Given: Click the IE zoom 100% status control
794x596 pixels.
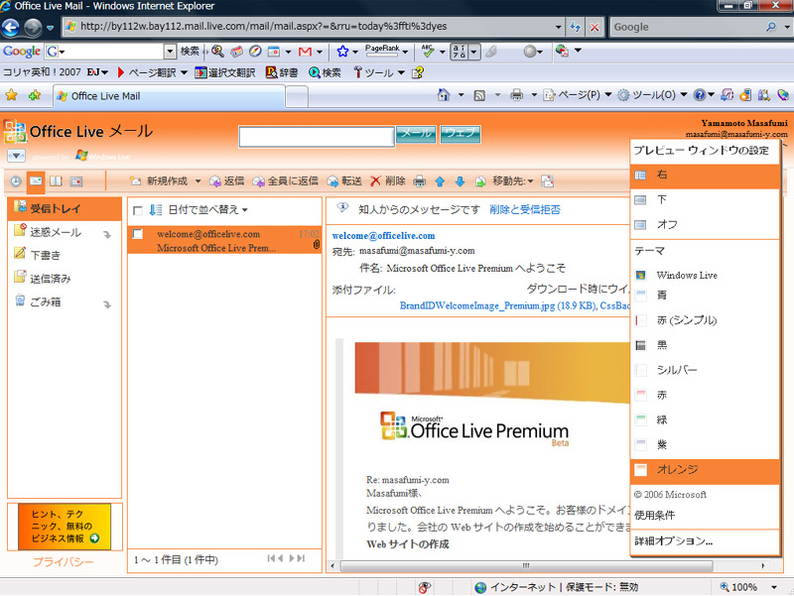Looking at the screenshot, I should click(x=748, y=587).
